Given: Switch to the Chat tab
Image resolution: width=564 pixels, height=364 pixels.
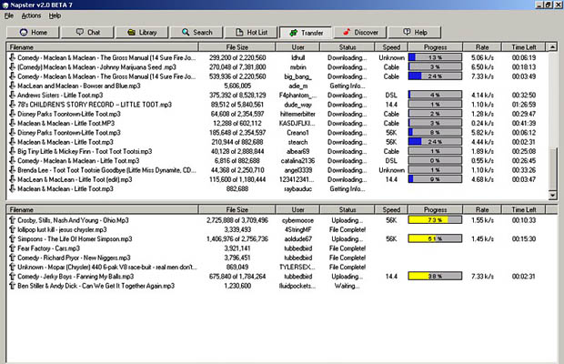Looking at the screenshot, I should point(87,33).
